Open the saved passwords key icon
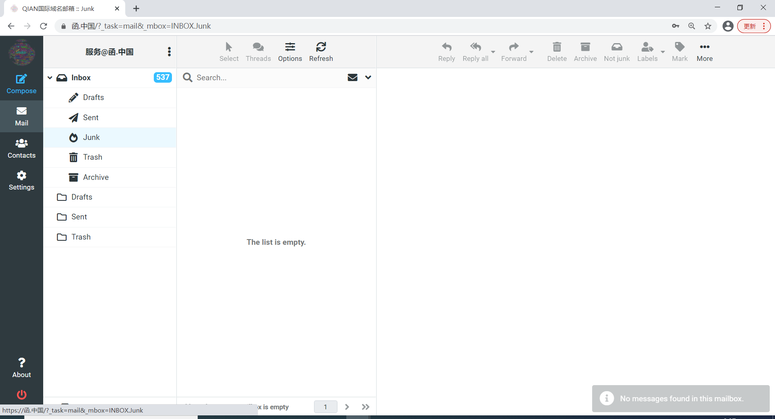The width and height of the screenshot is (775, 419). click(675, 26)
